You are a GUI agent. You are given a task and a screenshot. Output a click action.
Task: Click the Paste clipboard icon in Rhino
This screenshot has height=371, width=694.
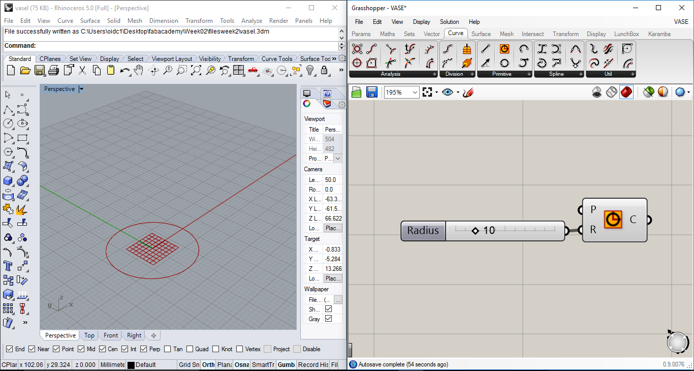tap(111, 71)
